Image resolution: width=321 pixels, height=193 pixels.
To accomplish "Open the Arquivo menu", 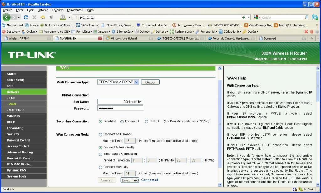I will tap(8, 10).
